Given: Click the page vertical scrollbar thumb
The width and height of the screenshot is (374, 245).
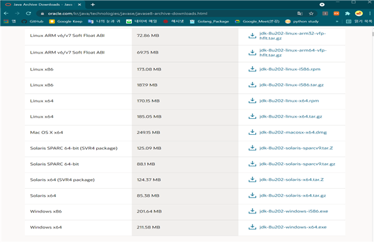Looking at the screenshot, I should [373, 34].
